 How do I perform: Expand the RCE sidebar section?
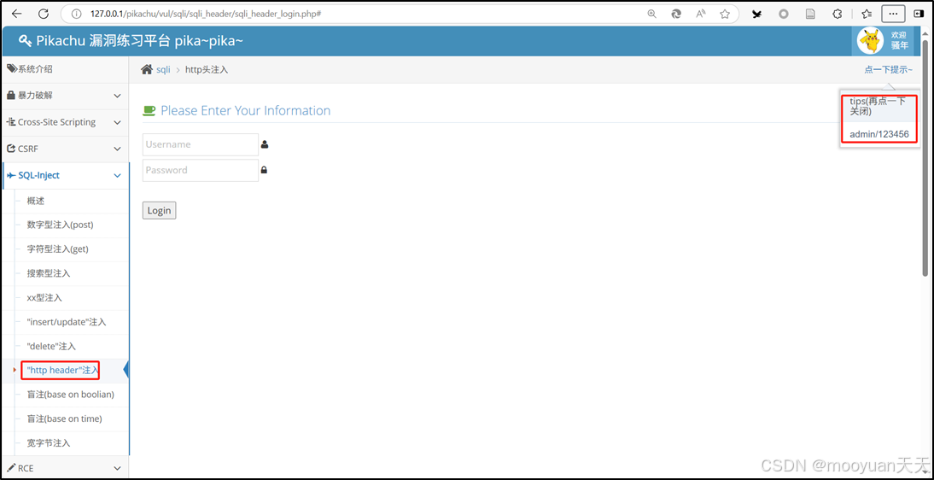tap(65, 468)
